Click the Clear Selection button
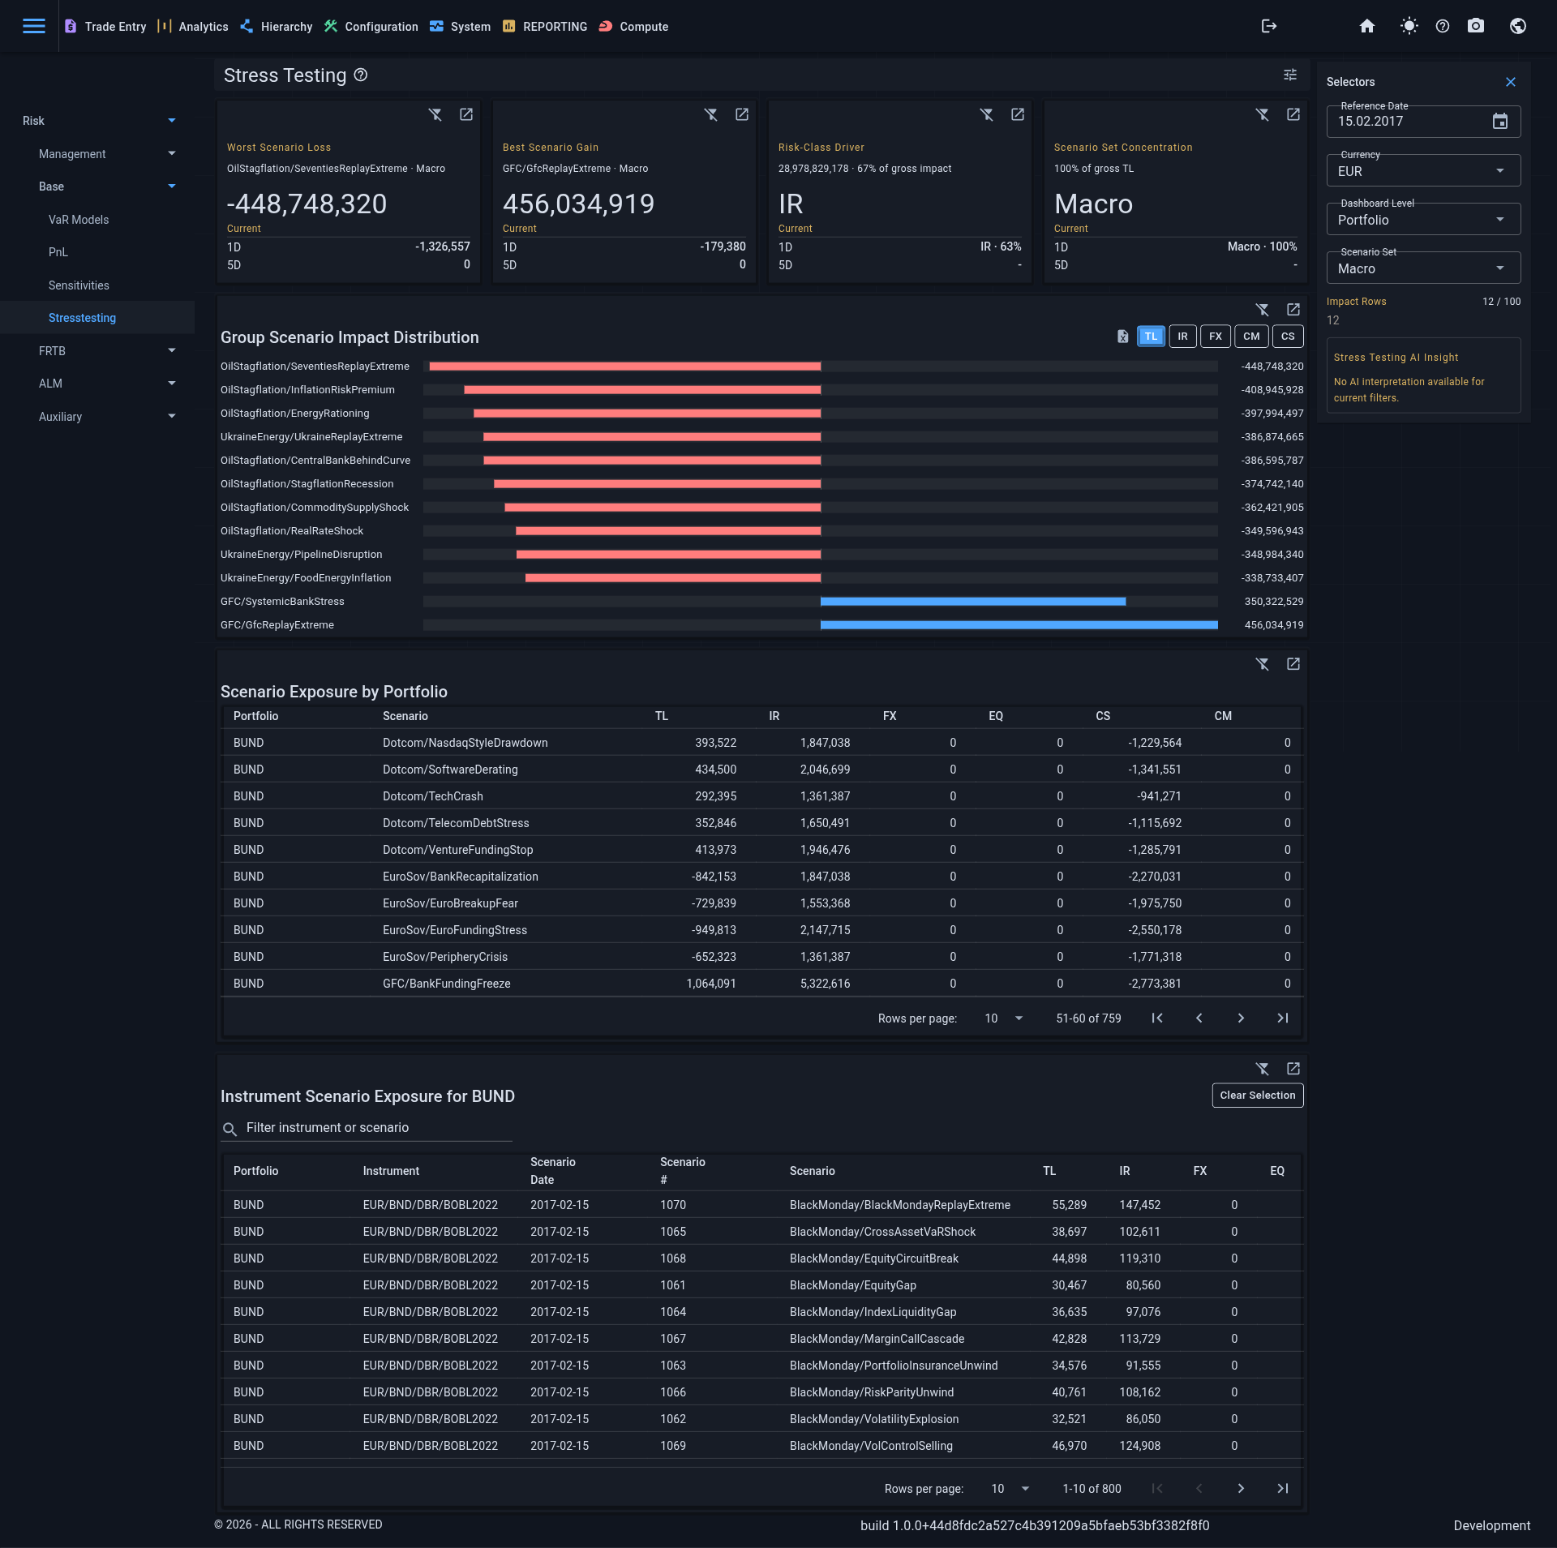Image resolution: width=1557 pixels, height=1548 pixels. 1258,1096
